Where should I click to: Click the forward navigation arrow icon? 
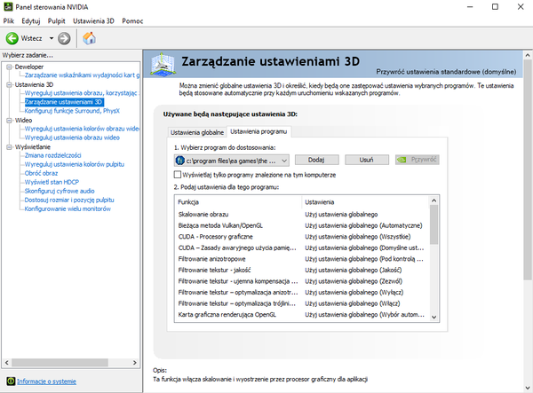64,38
